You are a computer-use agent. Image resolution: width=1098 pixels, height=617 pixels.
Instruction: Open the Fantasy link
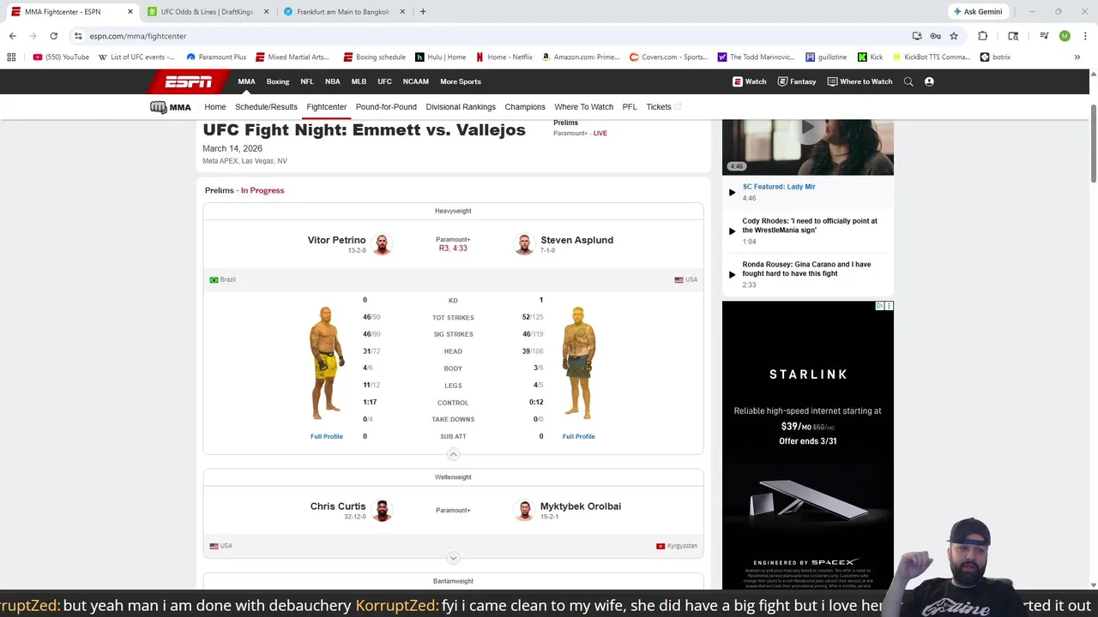(797, 81)
